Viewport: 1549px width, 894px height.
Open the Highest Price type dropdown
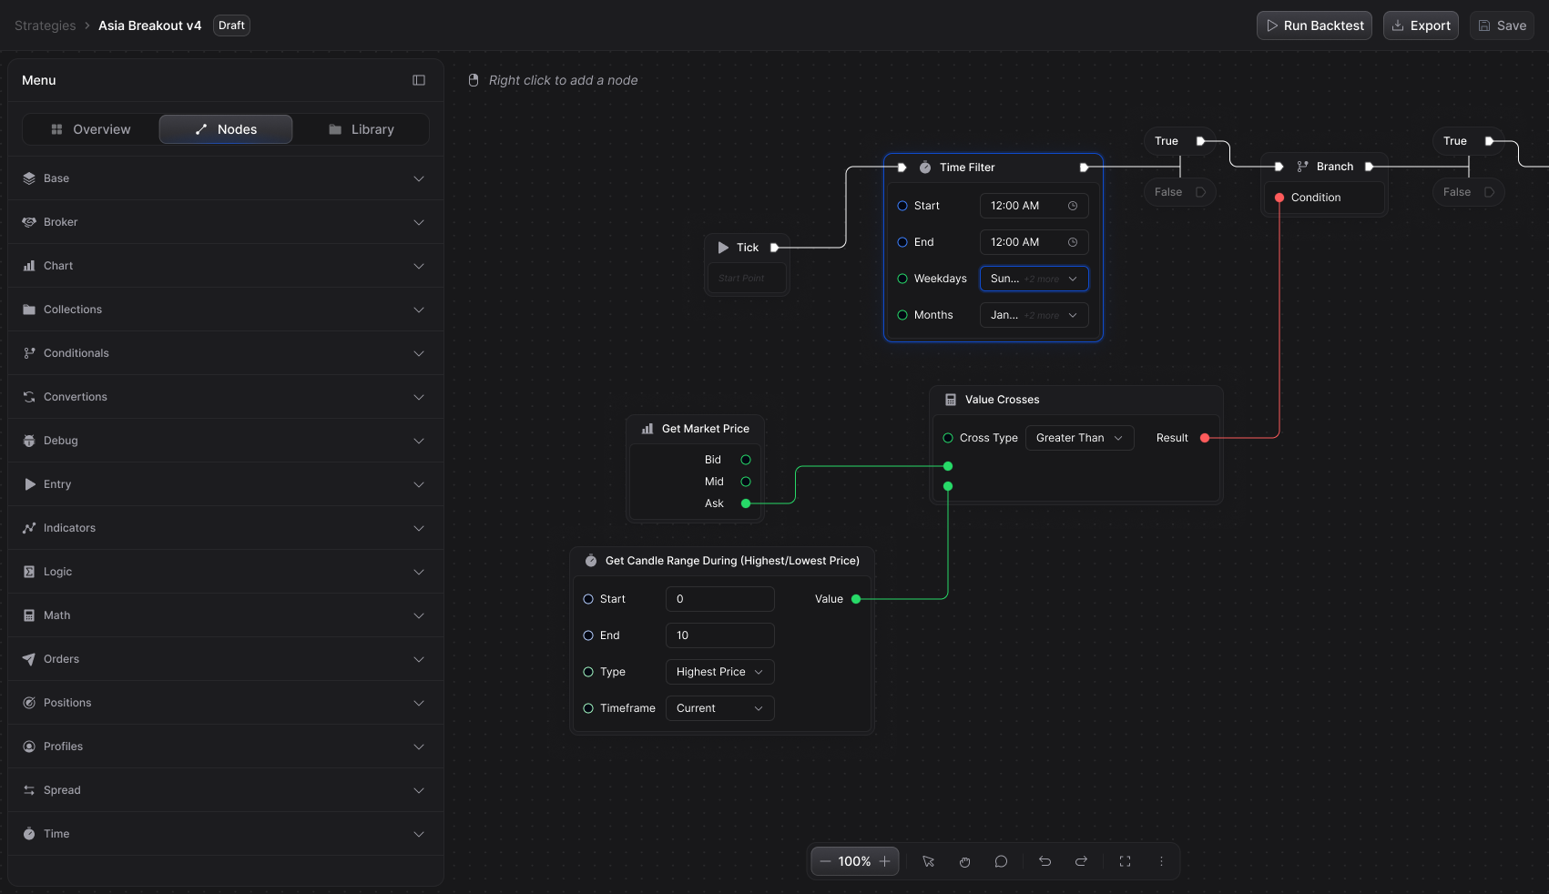click(718, 672)
